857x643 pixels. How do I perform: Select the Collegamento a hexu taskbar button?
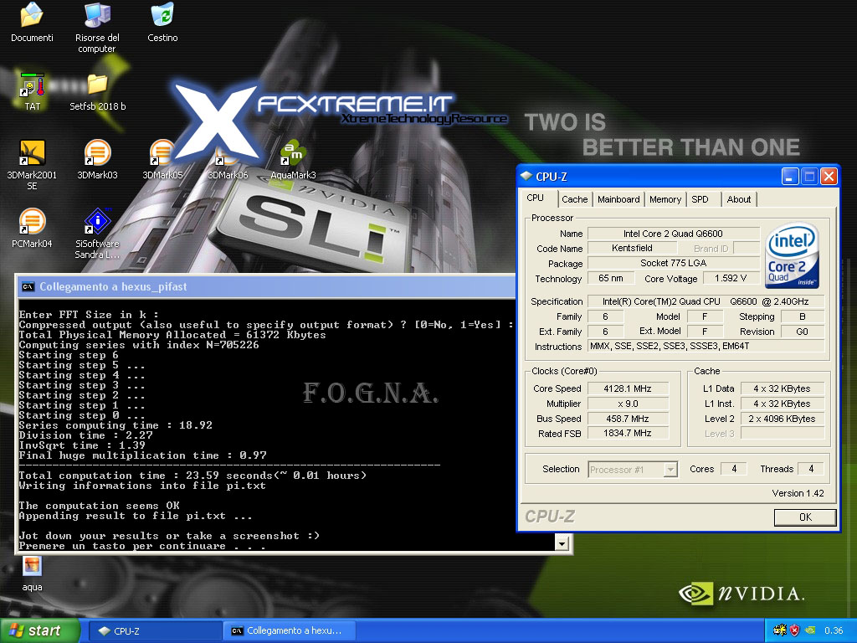tap(290, 631)
